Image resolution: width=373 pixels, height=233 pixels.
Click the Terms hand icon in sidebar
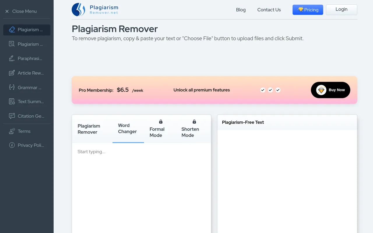[12, 131]
